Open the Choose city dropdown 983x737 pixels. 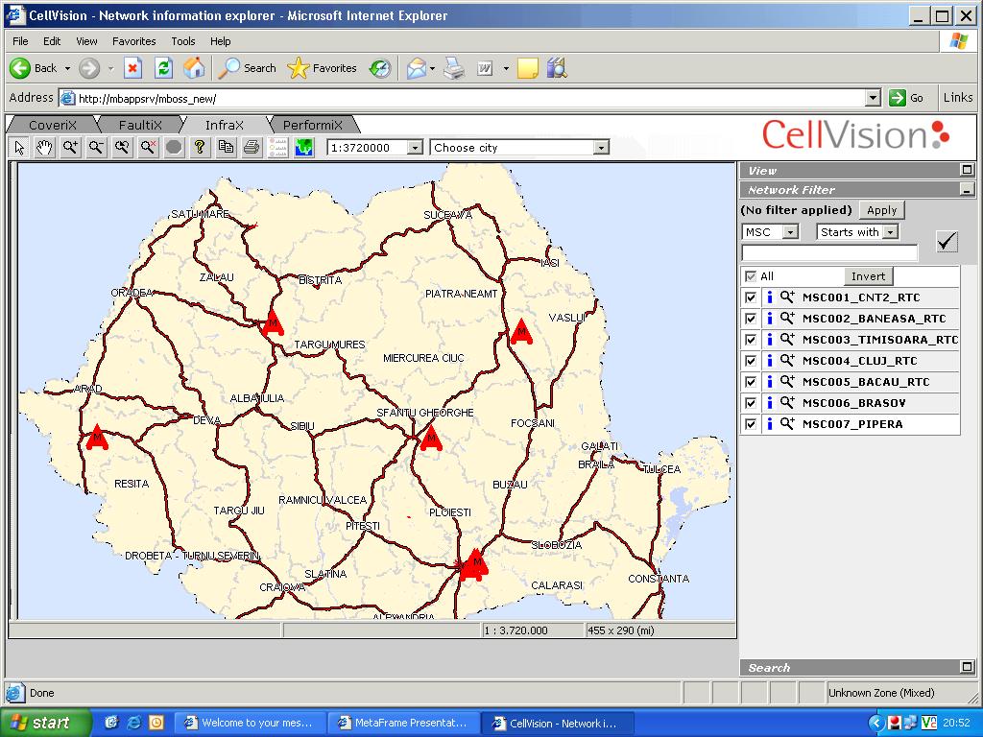pos(601,148)
